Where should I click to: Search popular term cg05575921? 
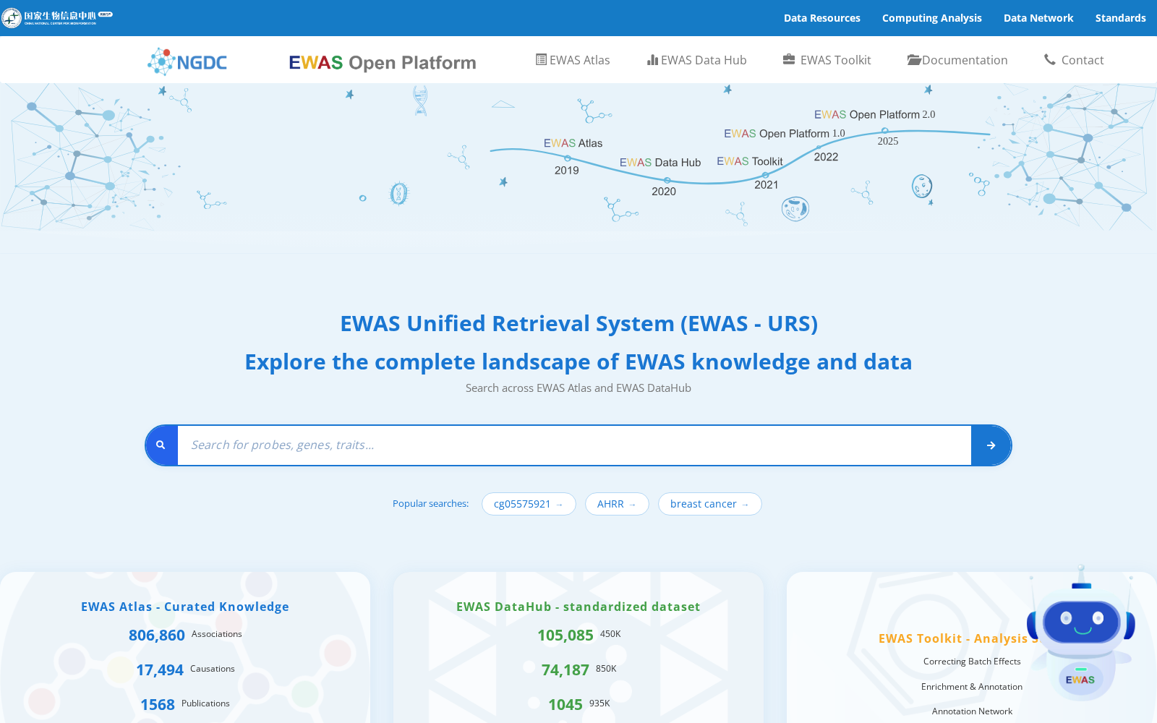(x=529, y=504)
